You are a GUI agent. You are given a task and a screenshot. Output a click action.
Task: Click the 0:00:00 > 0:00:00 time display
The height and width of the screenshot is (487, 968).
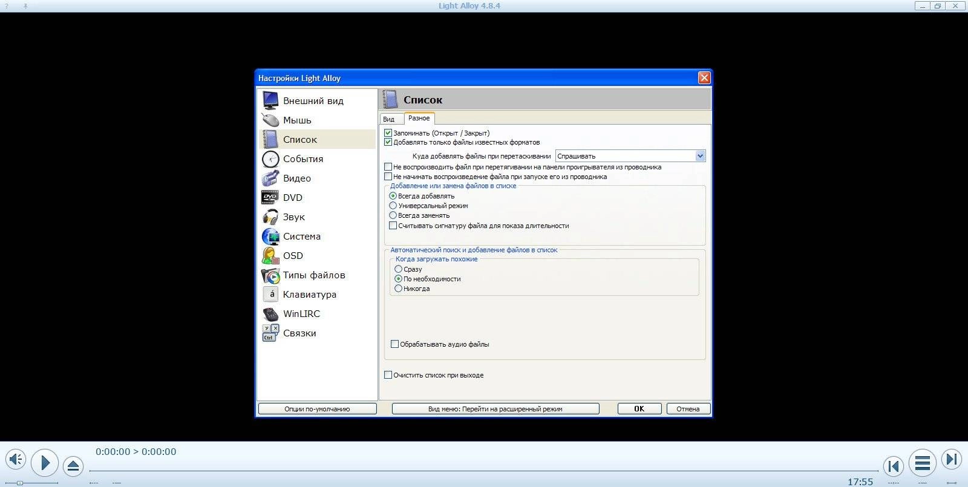tap(136, 452)
